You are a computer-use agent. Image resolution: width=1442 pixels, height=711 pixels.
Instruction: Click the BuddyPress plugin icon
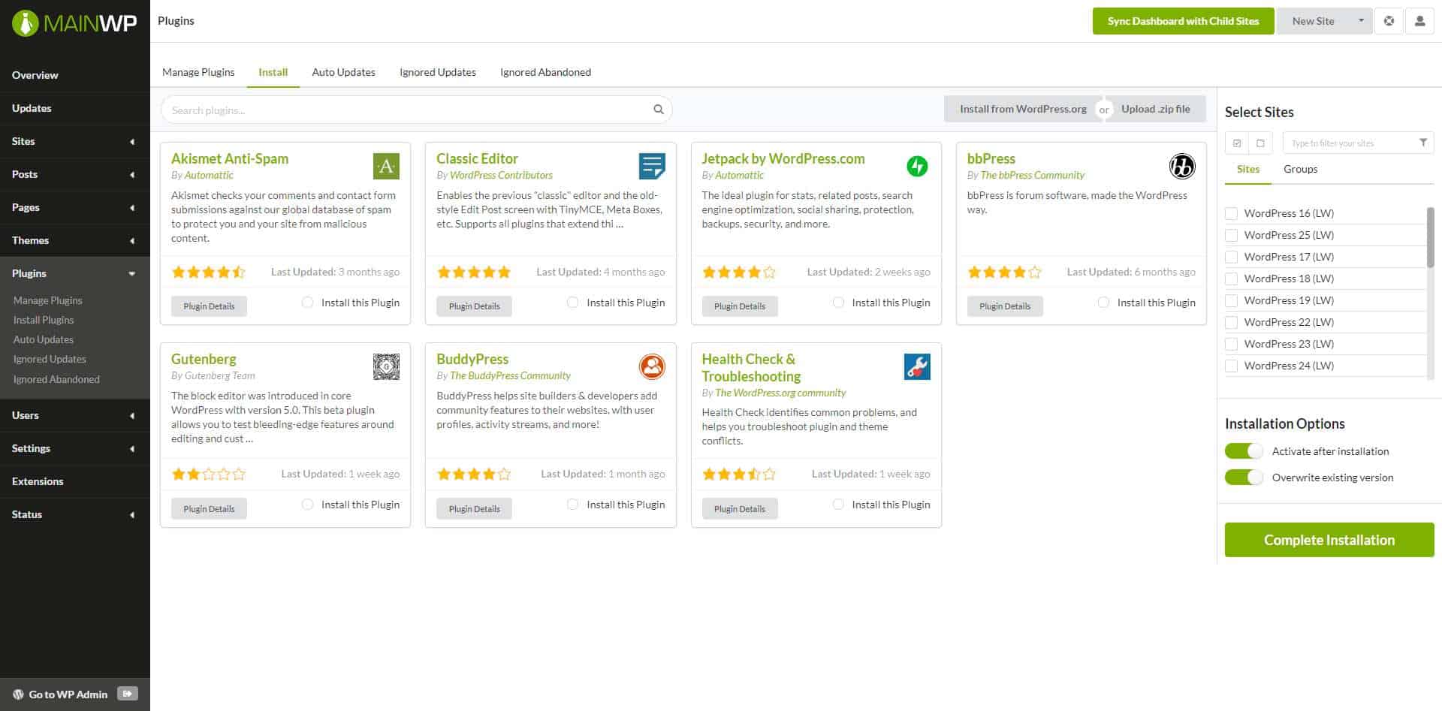[651, 366]
